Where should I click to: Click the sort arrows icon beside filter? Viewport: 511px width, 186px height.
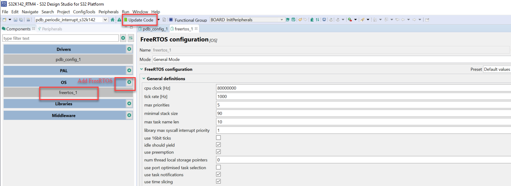click(x=131, y=38)
